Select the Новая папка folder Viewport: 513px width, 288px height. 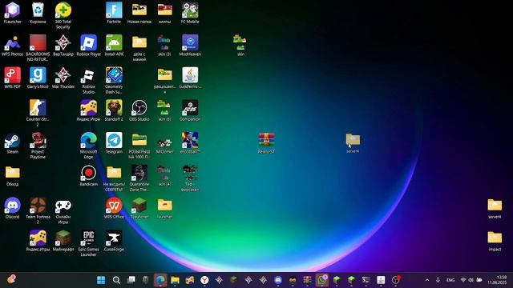point(139,13)
